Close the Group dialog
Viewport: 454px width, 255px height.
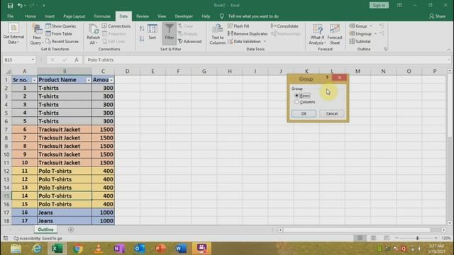[x=339, y=77]
